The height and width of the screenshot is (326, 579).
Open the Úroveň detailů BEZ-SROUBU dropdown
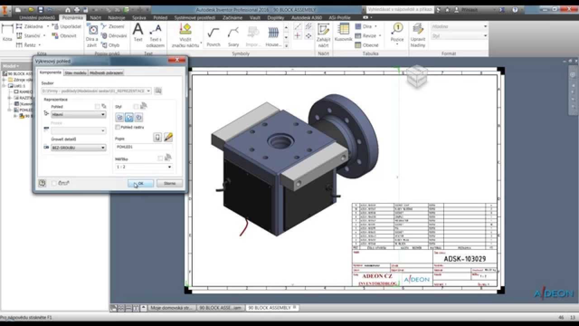[78, 148]
